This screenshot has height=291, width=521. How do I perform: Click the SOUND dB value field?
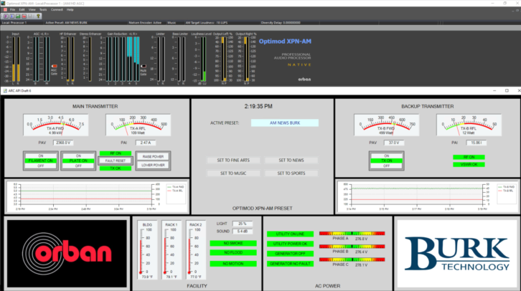[243, 232]
